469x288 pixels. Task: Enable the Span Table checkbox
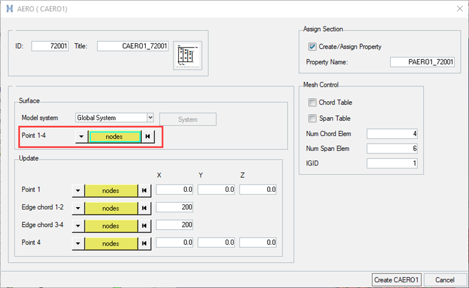tap(312, 118)
